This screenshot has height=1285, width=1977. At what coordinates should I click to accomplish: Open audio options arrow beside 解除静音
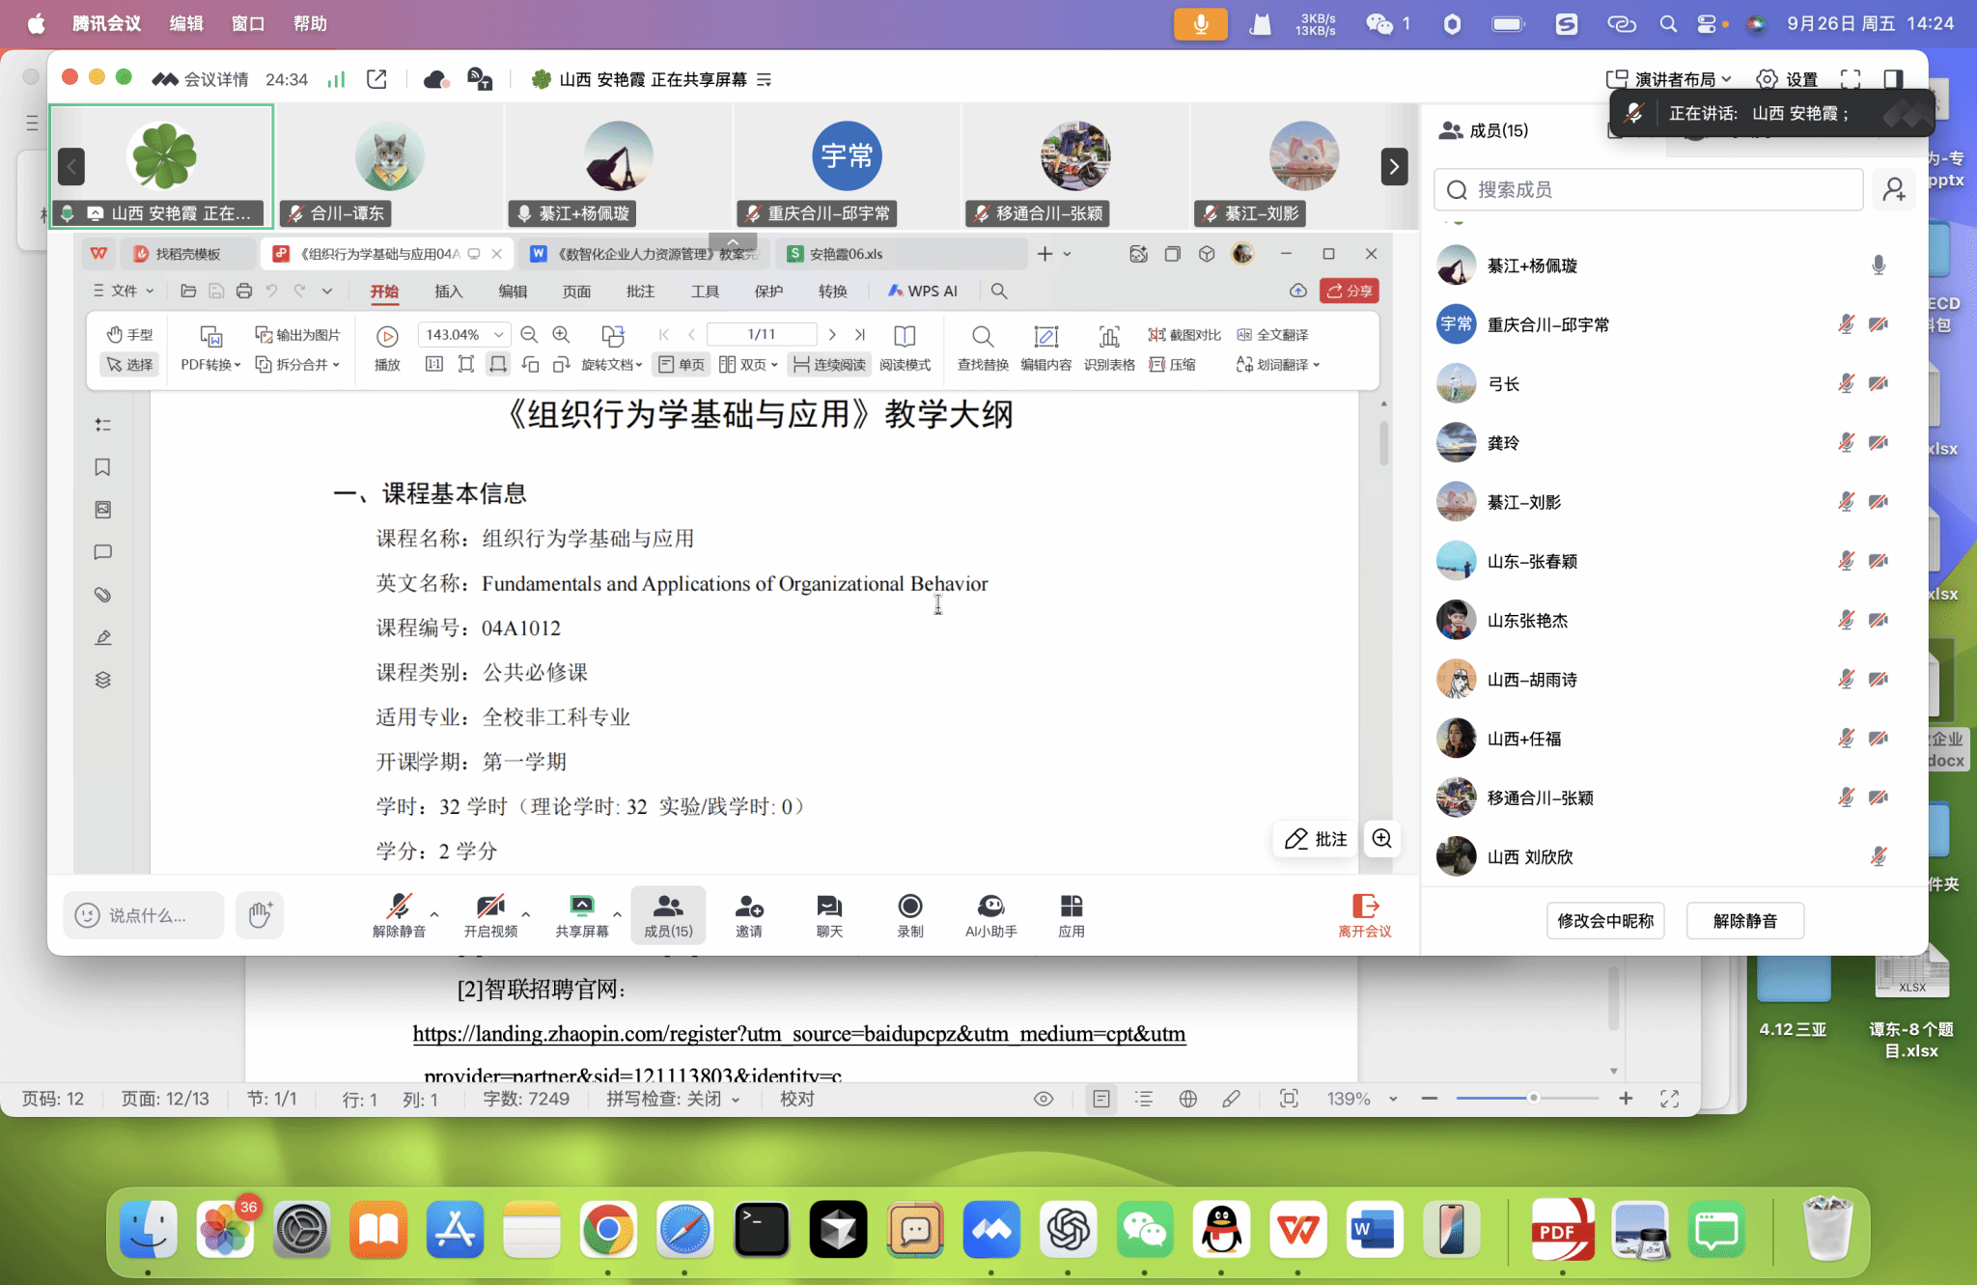coord(434,913)
